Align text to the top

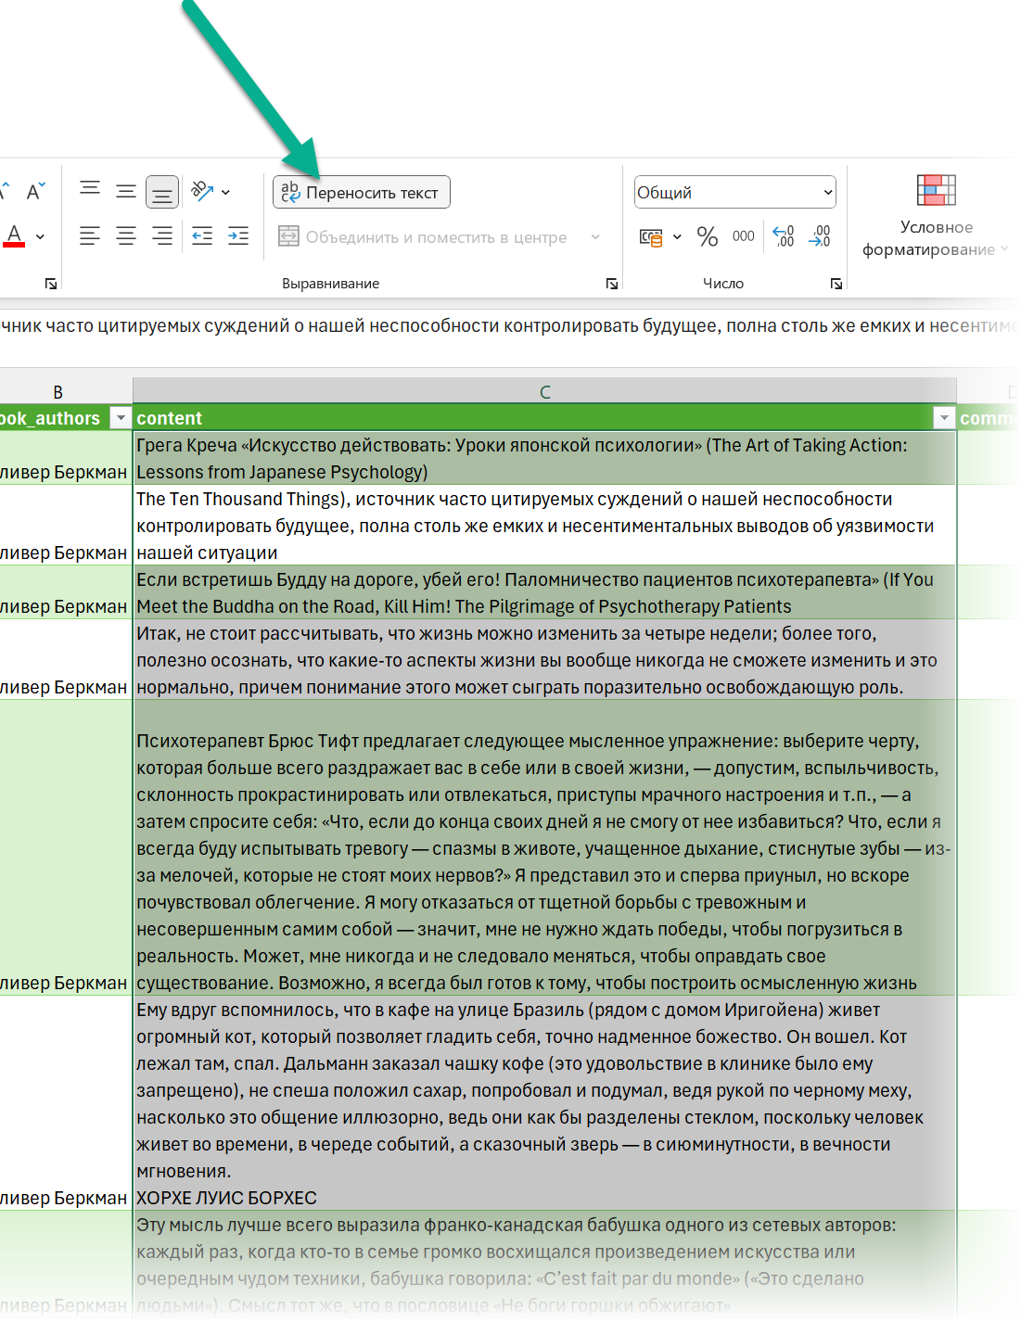click(x=90, y=191)
